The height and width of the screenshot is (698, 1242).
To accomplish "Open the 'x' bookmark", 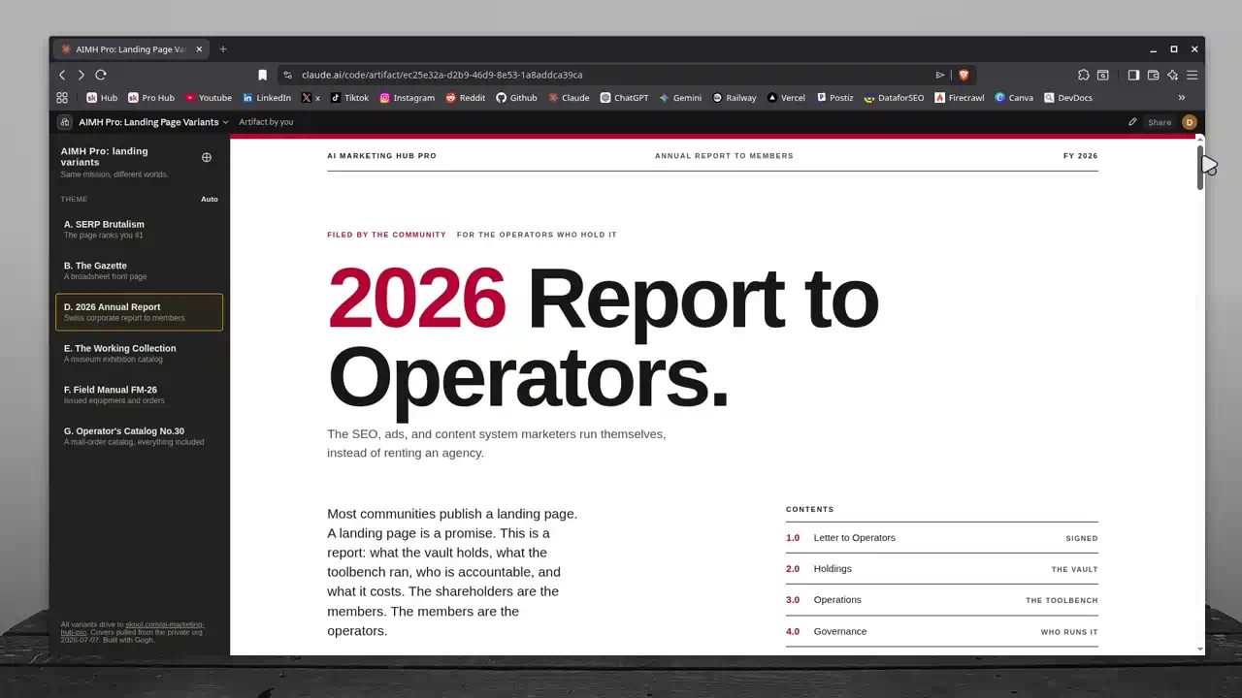I will click(x=310, y=98).
